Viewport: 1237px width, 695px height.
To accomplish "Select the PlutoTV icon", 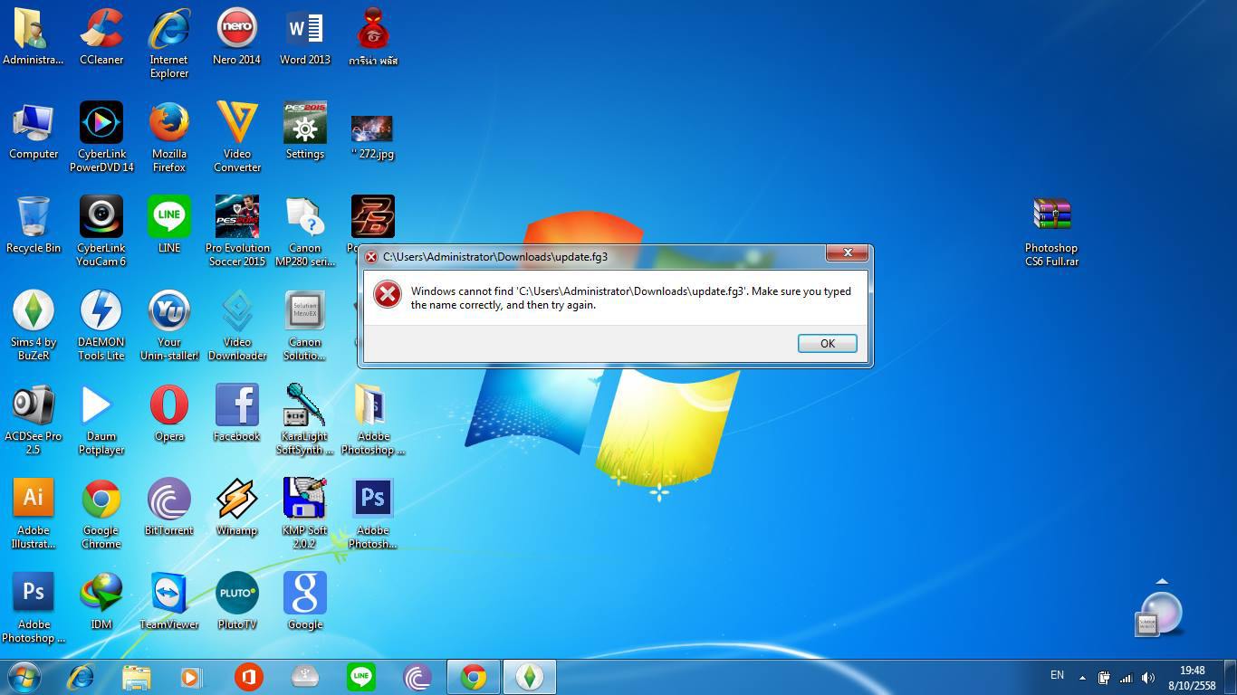I will (237, 602).
